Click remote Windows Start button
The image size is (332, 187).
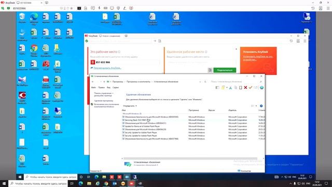(x=20, y=177)
